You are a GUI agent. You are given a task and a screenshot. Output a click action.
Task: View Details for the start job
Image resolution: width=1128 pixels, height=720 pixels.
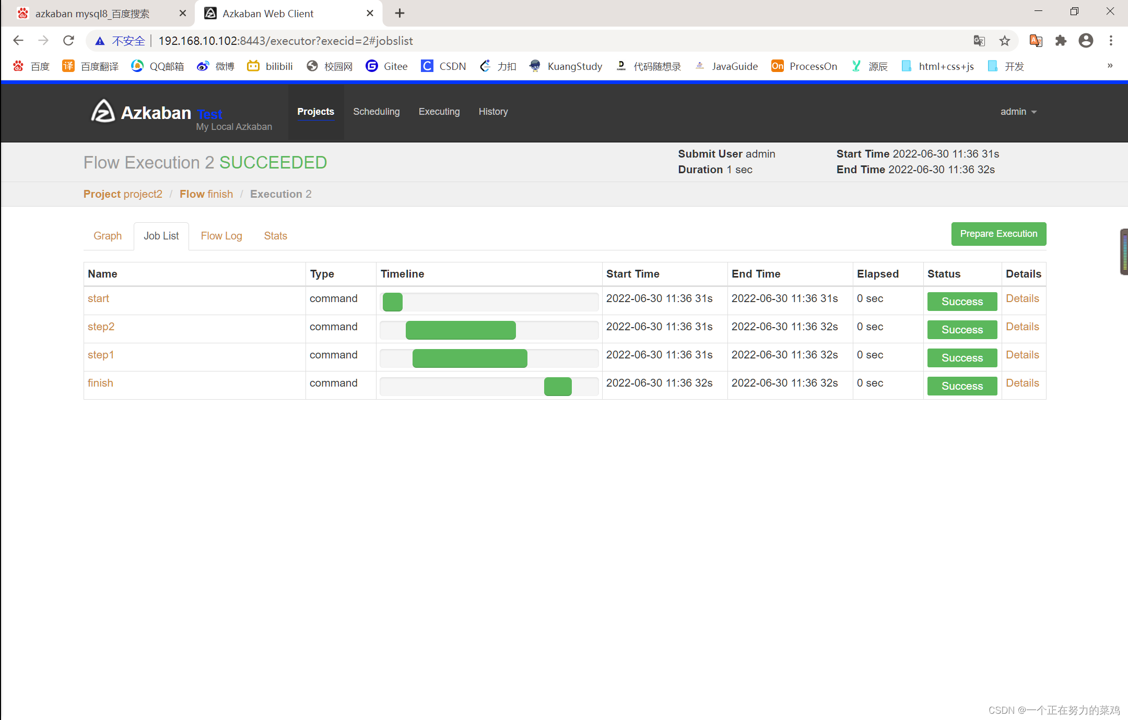click(1022, 298)
